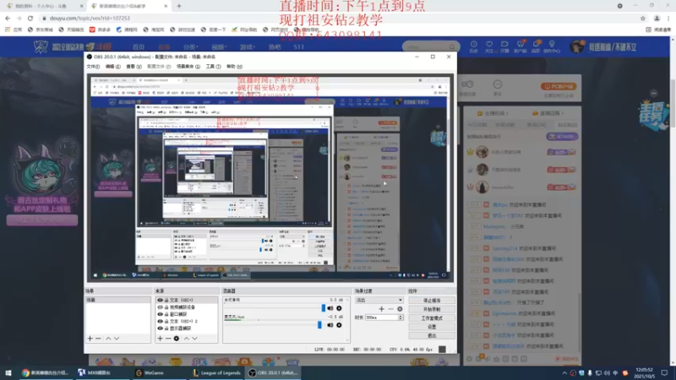Viewport: 676px width, 380px height.
Task: Open a new Chrome tab
Action: [179, 6]
